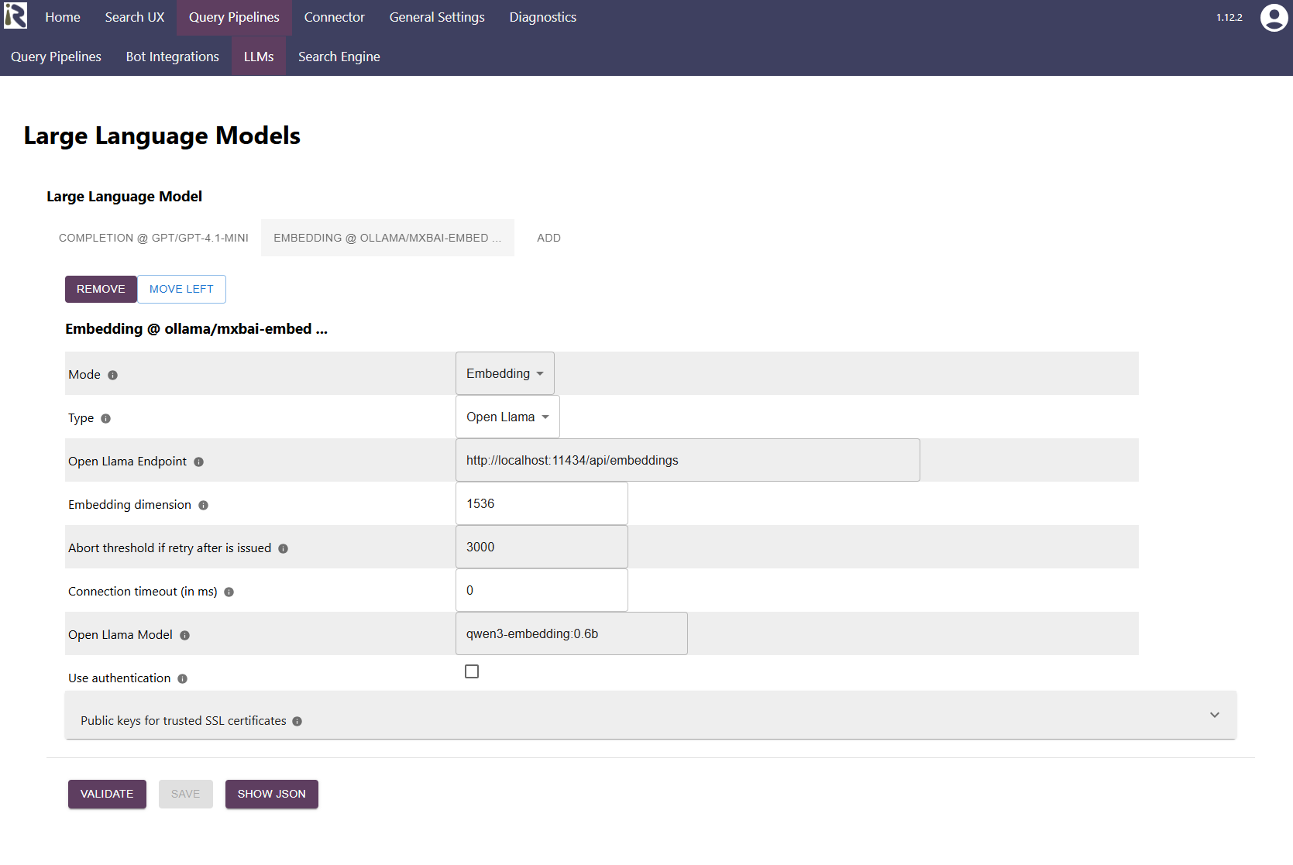This screenshot has width=1293, height=865.
Task: Open the Search Engine submenu item
Action: click(x=339, y=57)
